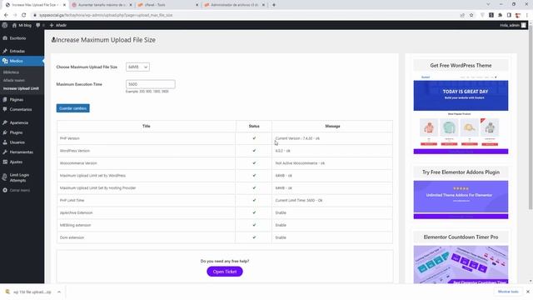
Task: Open the WordPress logo menu
Action: click(x=5, y=25)
